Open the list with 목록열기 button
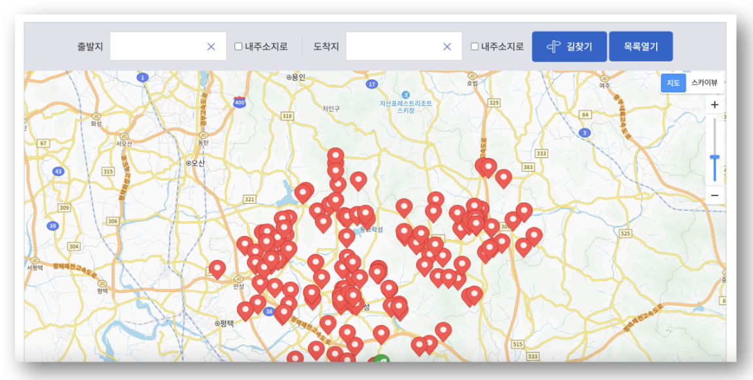753x380 pixels. [x=640, y=47]
